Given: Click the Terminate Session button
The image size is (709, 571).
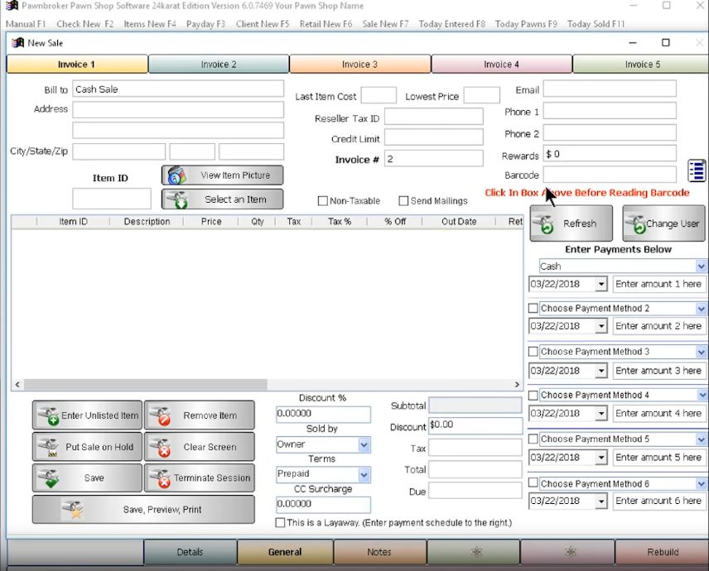Looking at the screenshot, I should 200,478.
